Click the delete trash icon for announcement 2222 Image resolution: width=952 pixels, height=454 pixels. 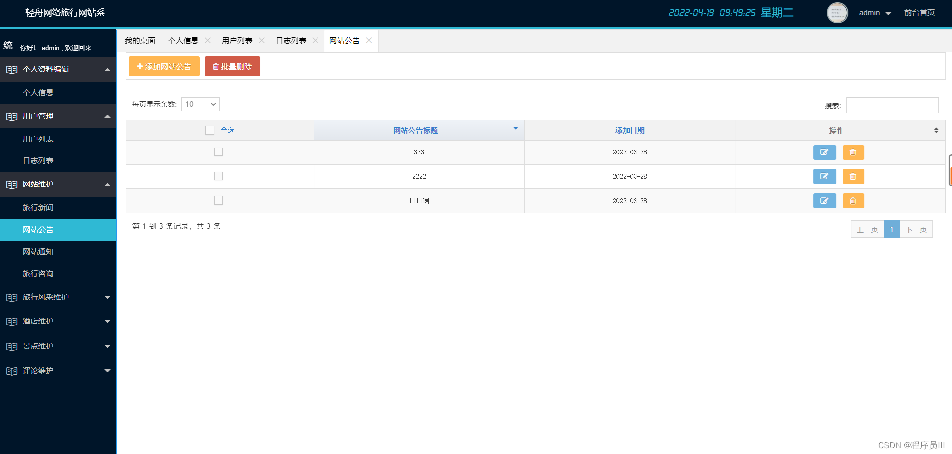click(x=853, y=176)
